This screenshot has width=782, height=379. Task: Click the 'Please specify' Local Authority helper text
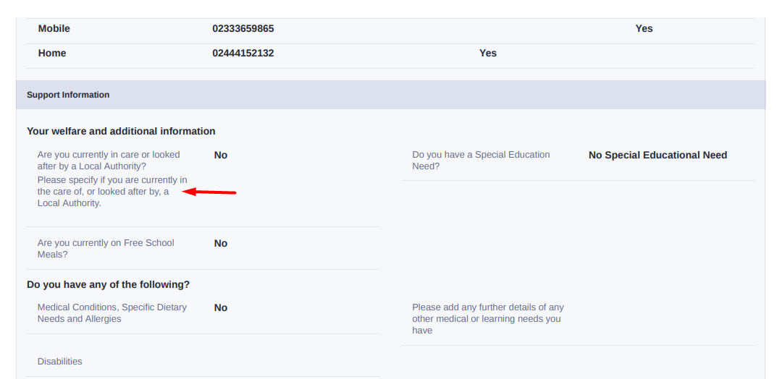(112, 192)
